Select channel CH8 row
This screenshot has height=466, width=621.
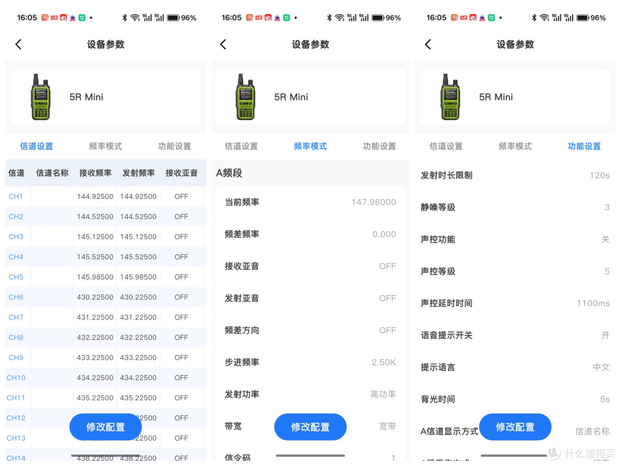pos(105,338)
